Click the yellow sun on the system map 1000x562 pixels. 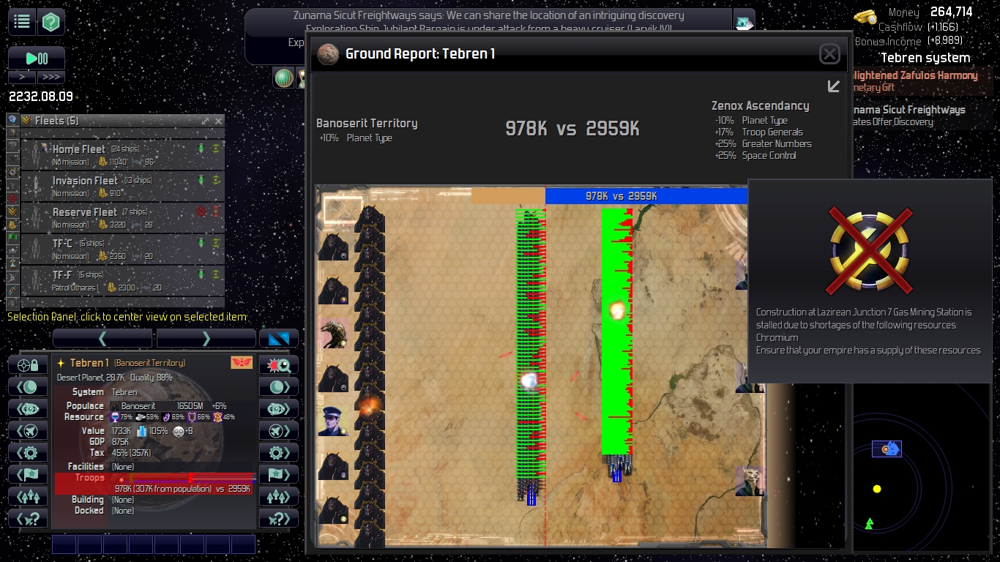point(877,489)
